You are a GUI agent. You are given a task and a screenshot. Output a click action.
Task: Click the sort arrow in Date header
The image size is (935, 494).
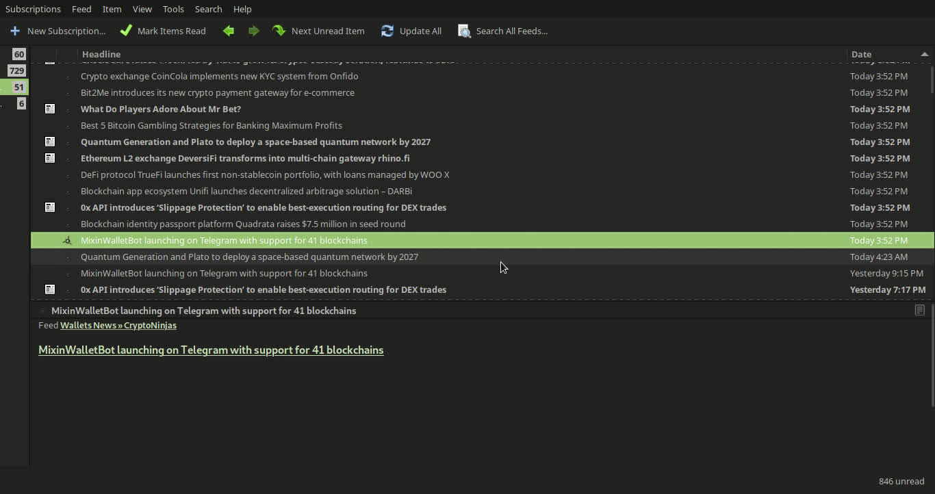coord(924,54)
